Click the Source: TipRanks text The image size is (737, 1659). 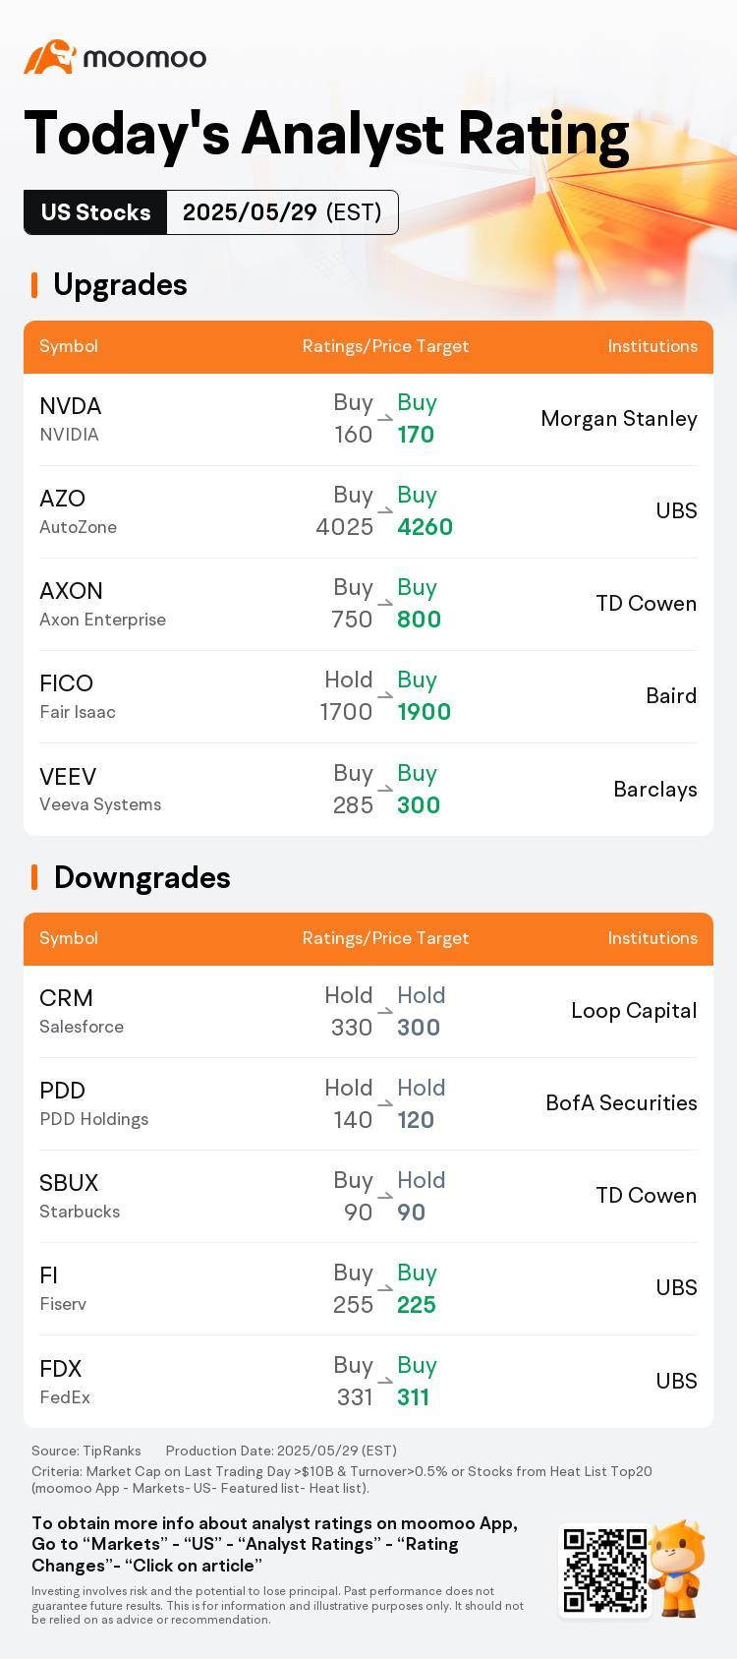[86, 1451]
